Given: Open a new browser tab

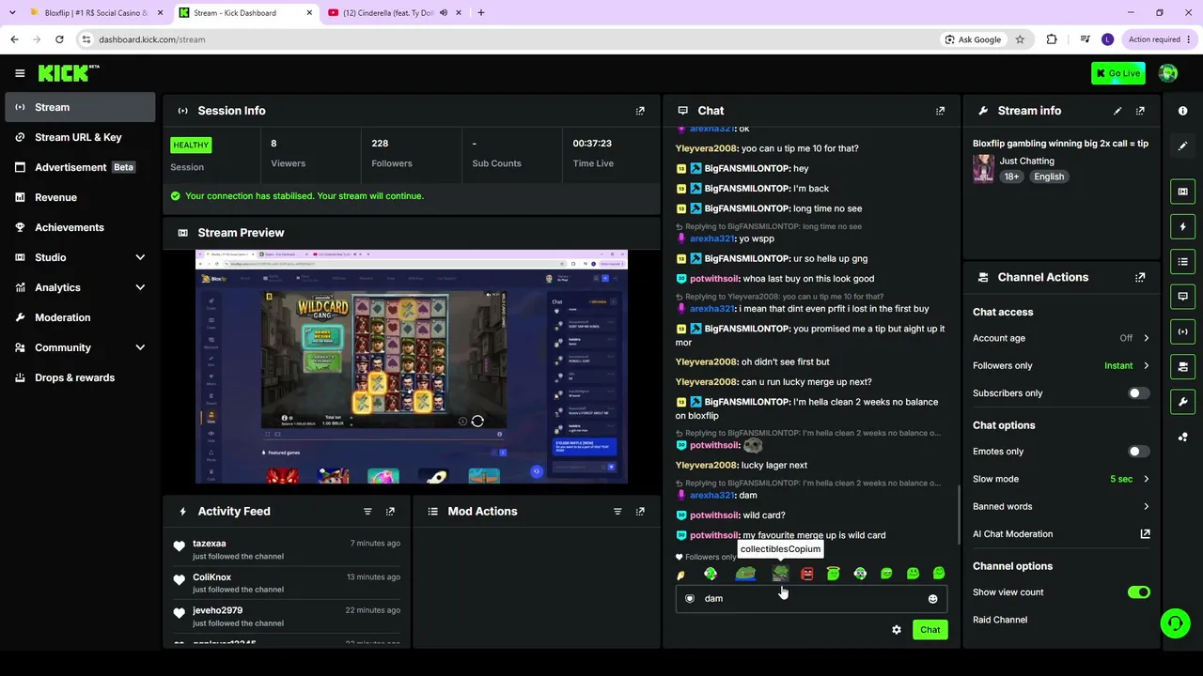Looking at the screenshot, I should (x=480, y=13).
